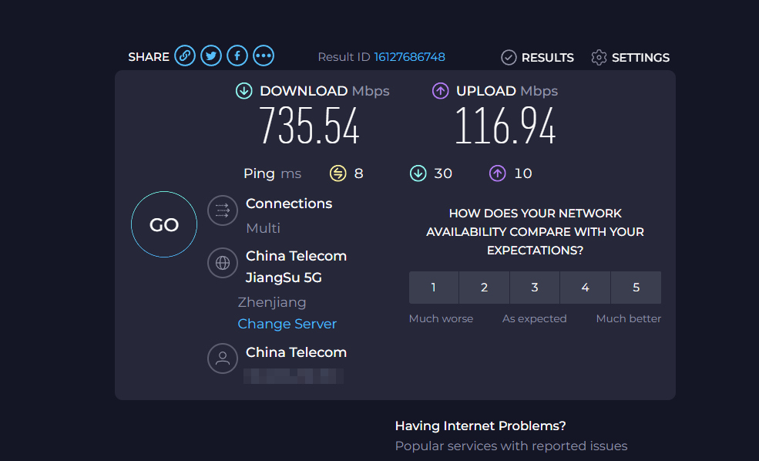Share result on Facebook

coord(237,56)
